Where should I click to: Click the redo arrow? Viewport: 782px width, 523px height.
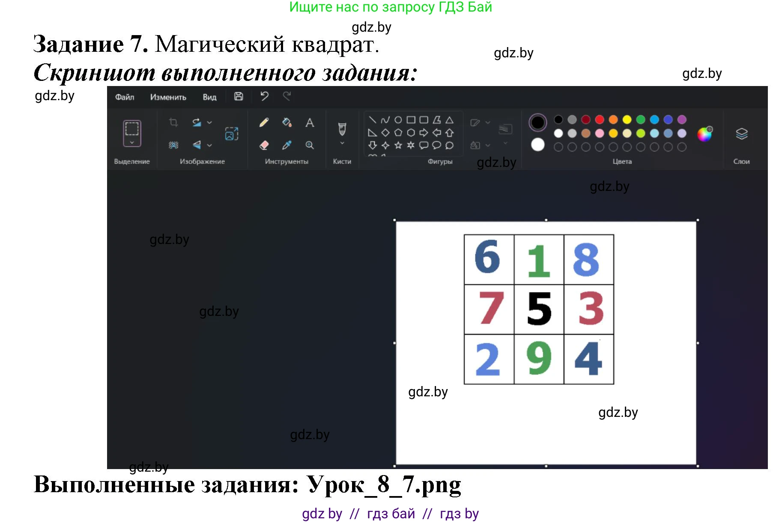pyautogui.click(x=287, y=96)
